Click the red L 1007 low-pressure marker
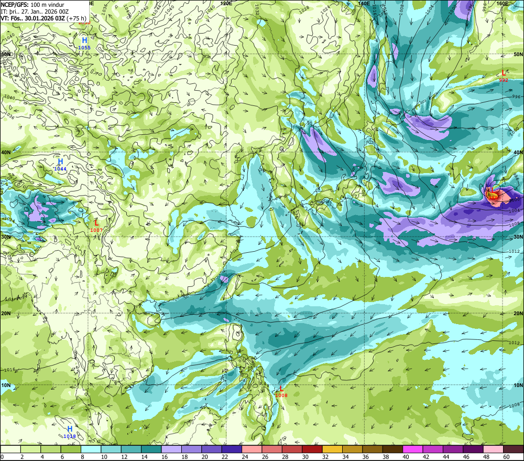 click(x=96, y=226)
